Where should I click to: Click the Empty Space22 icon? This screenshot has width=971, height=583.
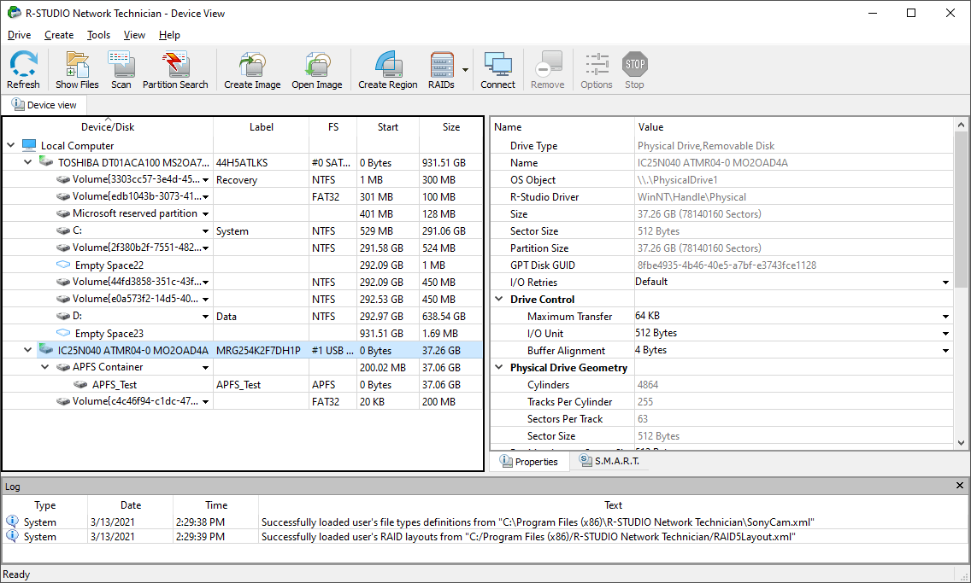(x=63, y=265)
